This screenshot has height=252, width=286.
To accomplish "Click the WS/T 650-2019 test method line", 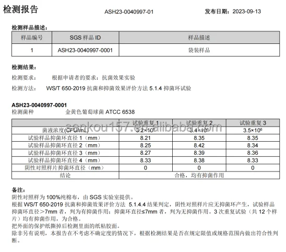I will point(118,88).
